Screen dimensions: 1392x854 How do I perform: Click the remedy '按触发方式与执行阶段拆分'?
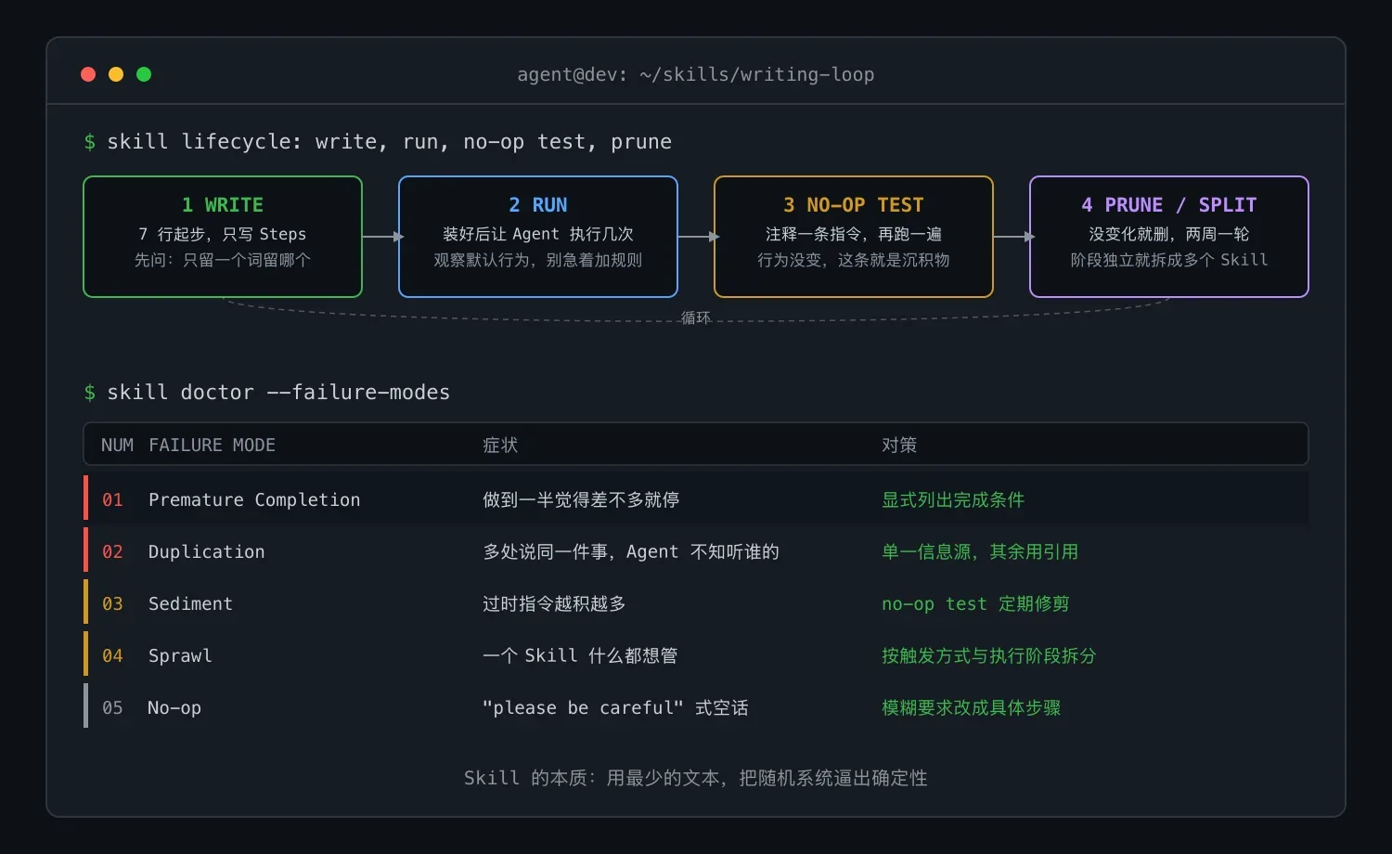pos(989,655)
